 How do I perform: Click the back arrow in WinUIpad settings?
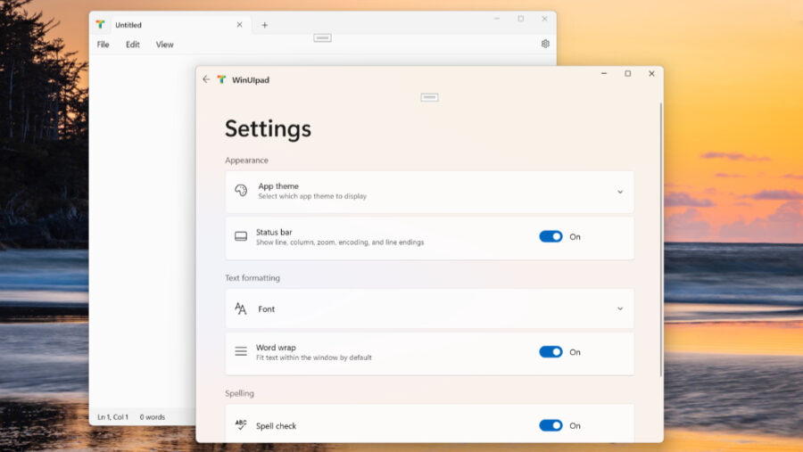pyautogui.click(x=206, y=79)
